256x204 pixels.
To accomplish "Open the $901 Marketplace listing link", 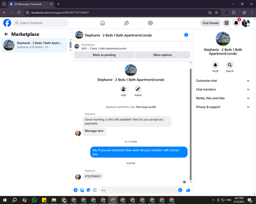I will (x=104, y=48).
